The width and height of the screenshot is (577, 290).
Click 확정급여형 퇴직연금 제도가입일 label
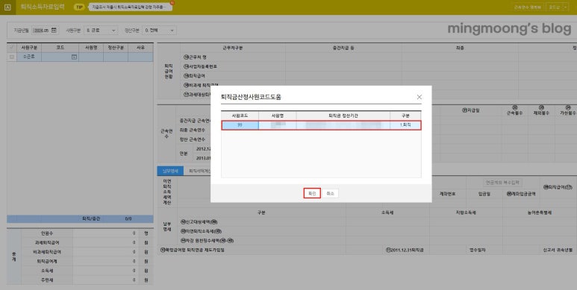[192, 250]
